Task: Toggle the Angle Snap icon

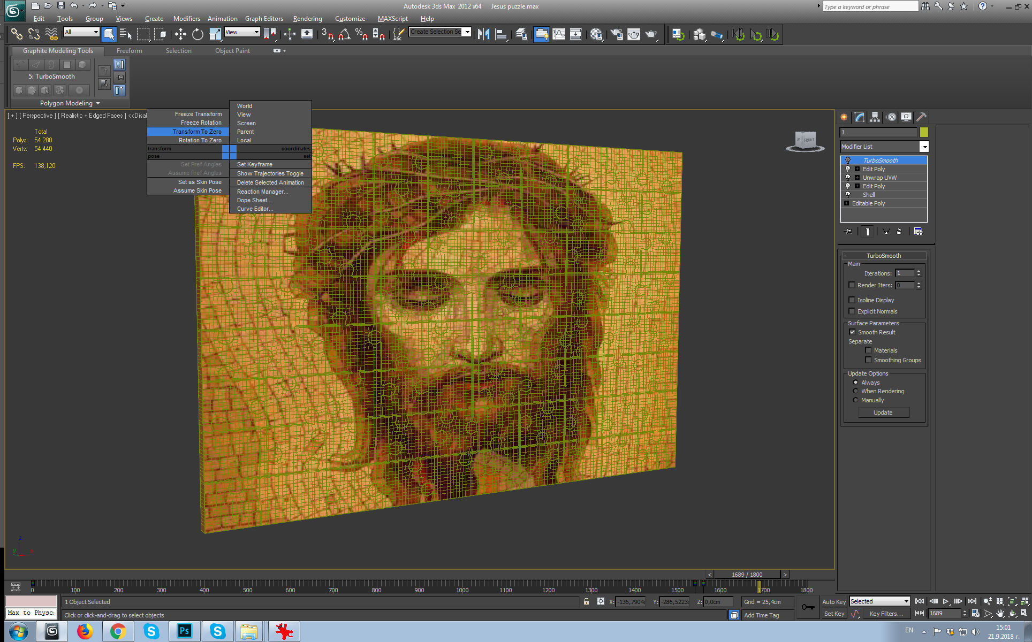Action: coord(344,34)
